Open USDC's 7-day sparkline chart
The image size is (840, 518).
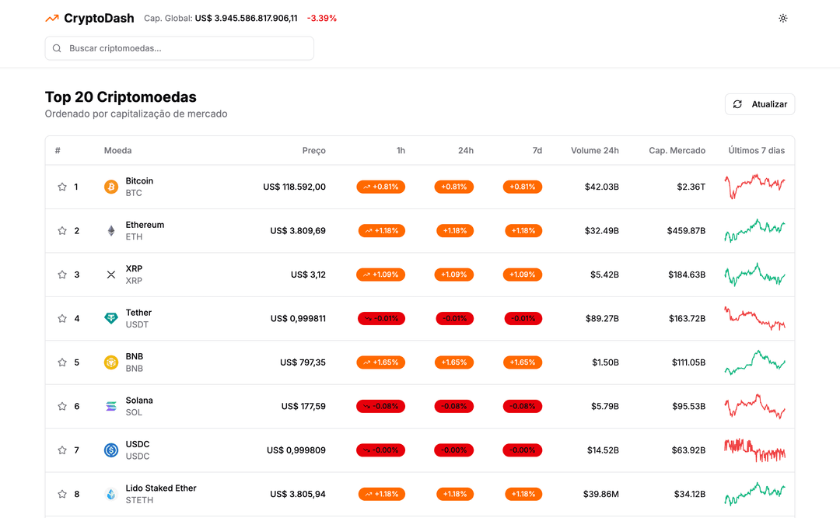(x=754, y=450)
